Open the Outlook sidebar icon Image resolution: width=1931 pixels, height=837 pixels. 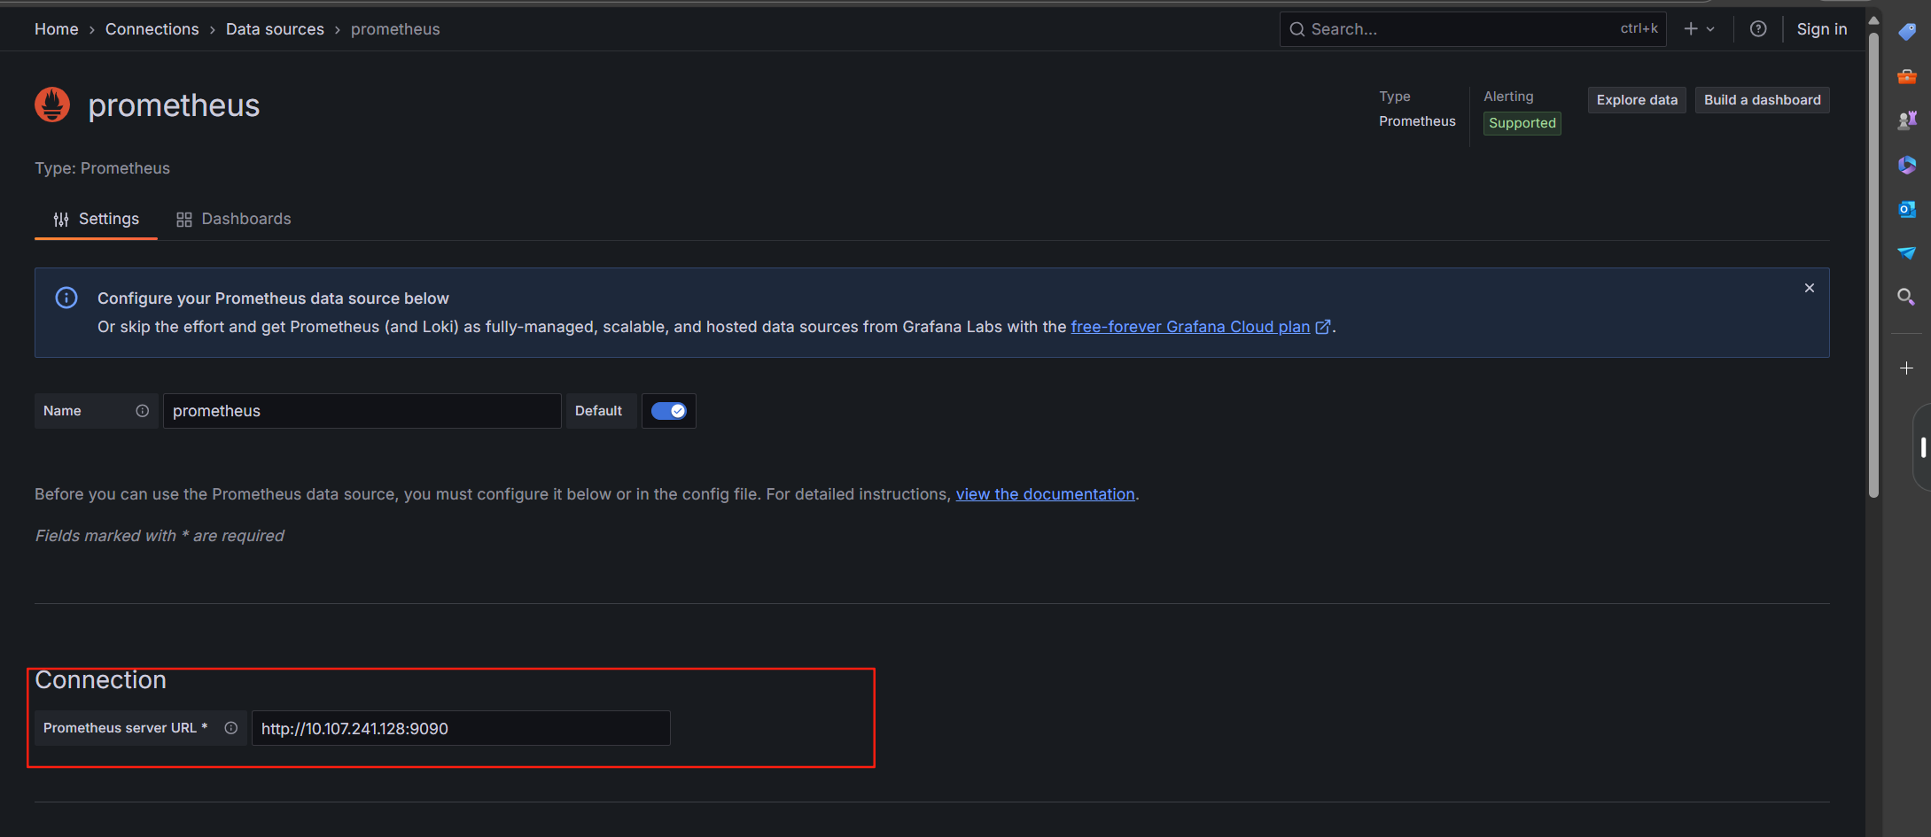1907,209
